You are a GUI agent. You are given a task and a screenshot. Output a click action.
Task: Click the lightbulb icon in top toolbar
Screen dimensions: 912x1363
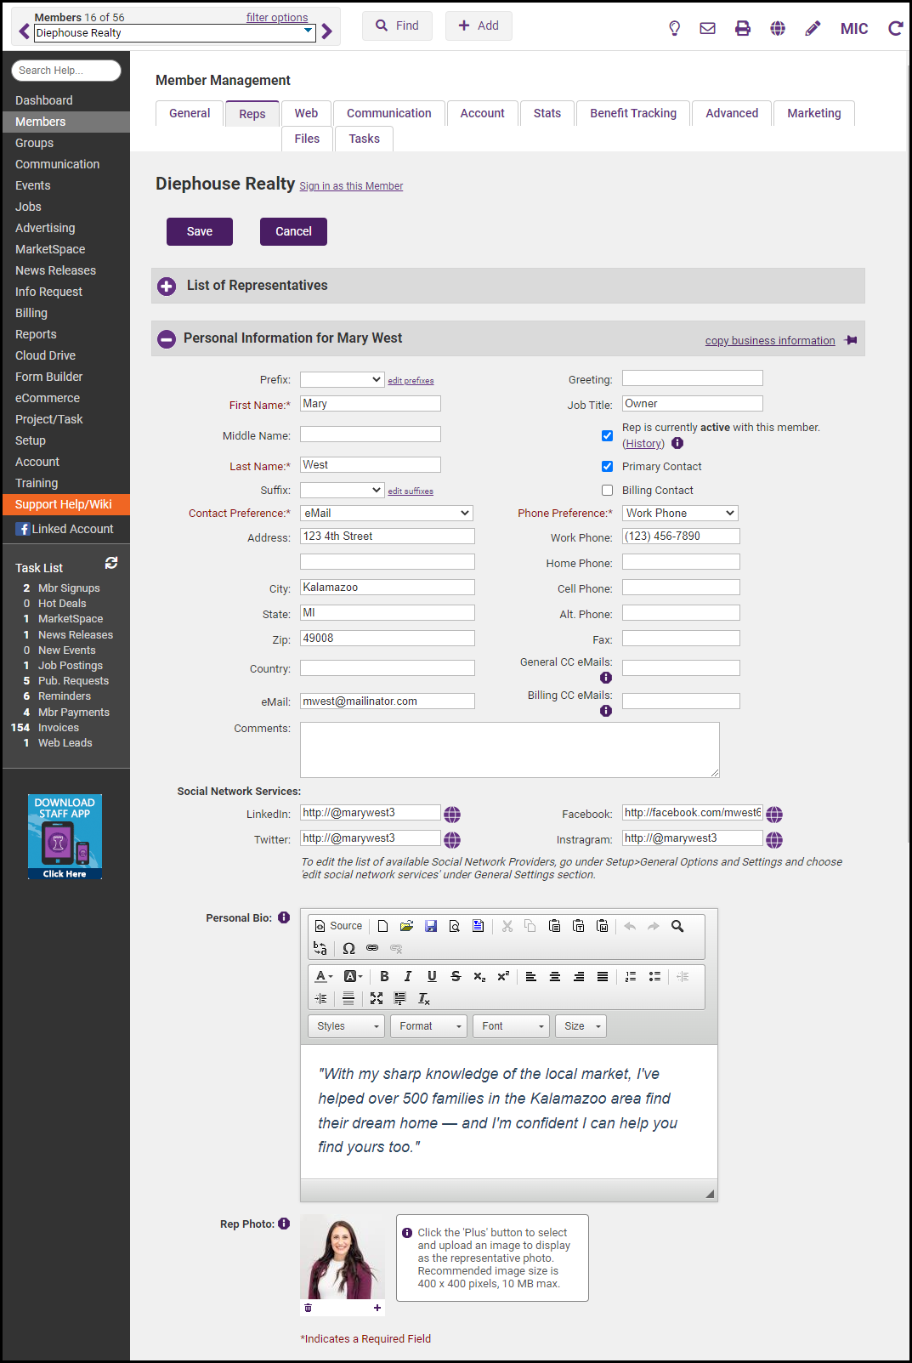[674, 29]
